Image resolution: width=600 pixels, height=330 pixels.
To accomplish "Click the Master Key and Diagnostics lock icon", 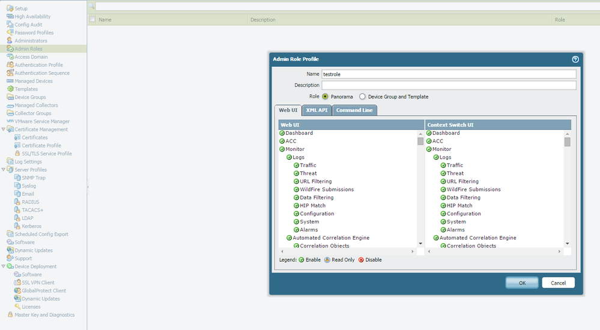I will [10, 315].
